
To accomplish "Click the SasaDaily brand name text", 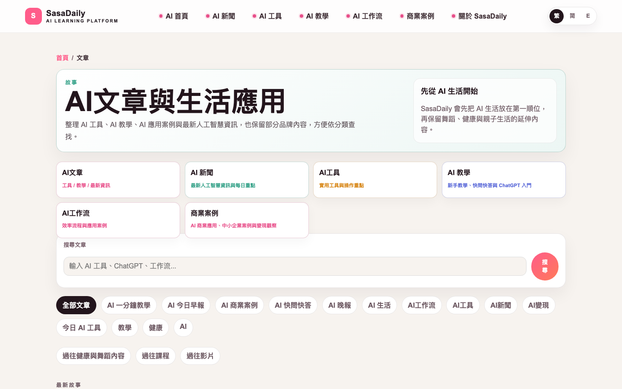I will [x=66, y=13].
